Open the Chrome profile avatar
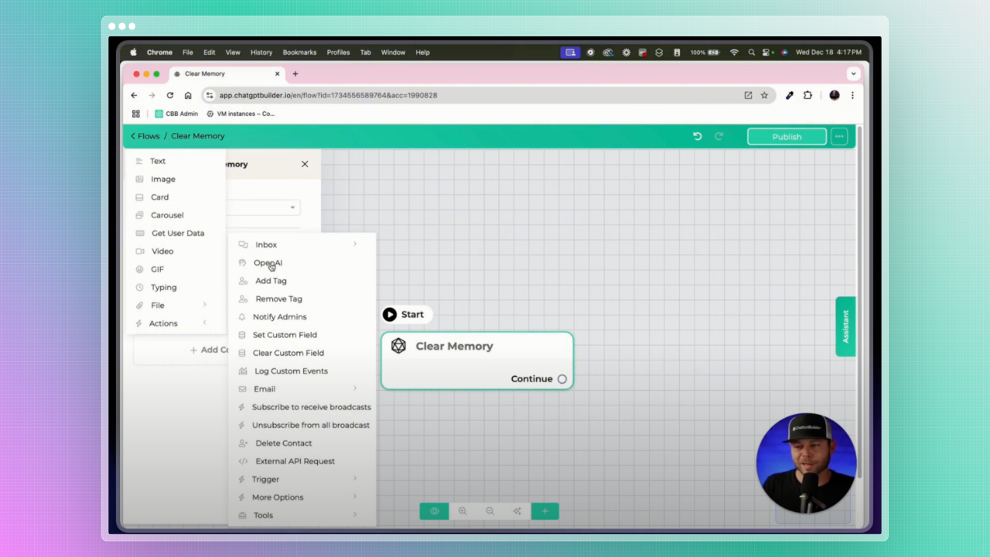Image resolution: width=990 pixels, height=557 pixels. point(834,95)
